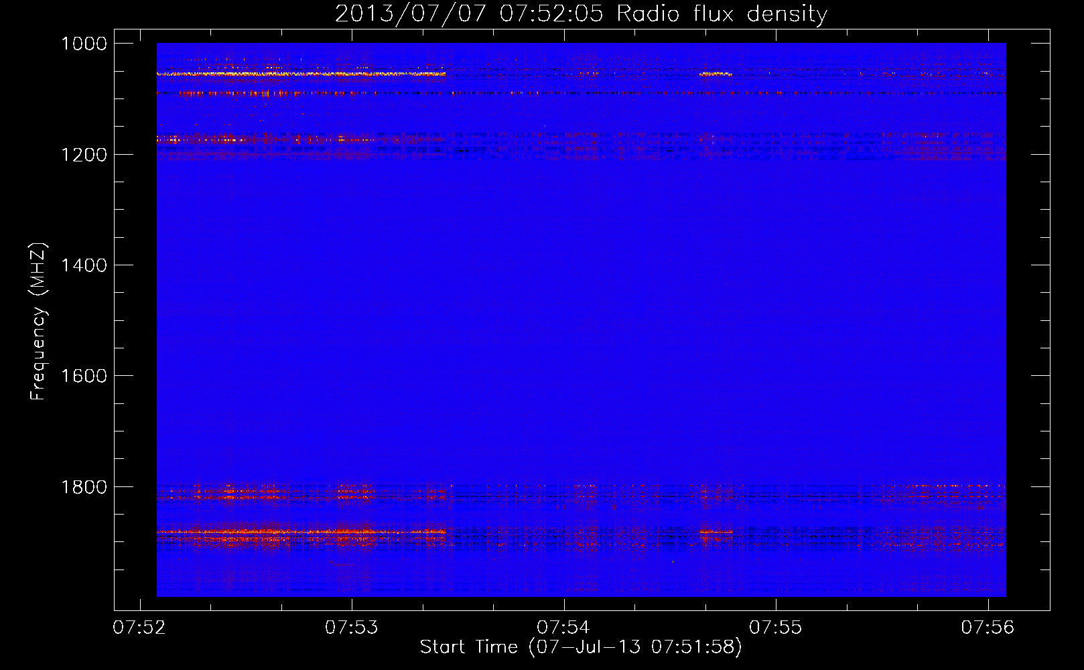Viewport: 1084px width, 670px height.
Task: Click the 07:52 time tick label
Action: click(139, 627)
